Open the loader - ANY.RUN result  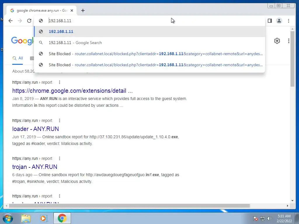[x=35, y=129]
